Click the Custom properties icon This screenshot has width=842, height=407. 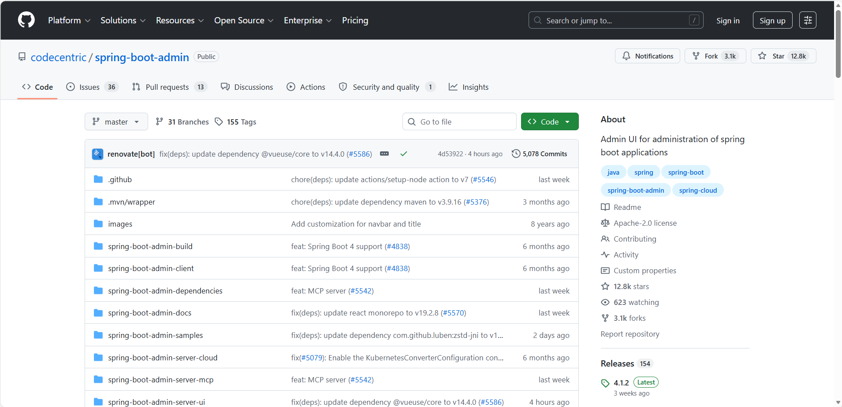click(605, 271)
